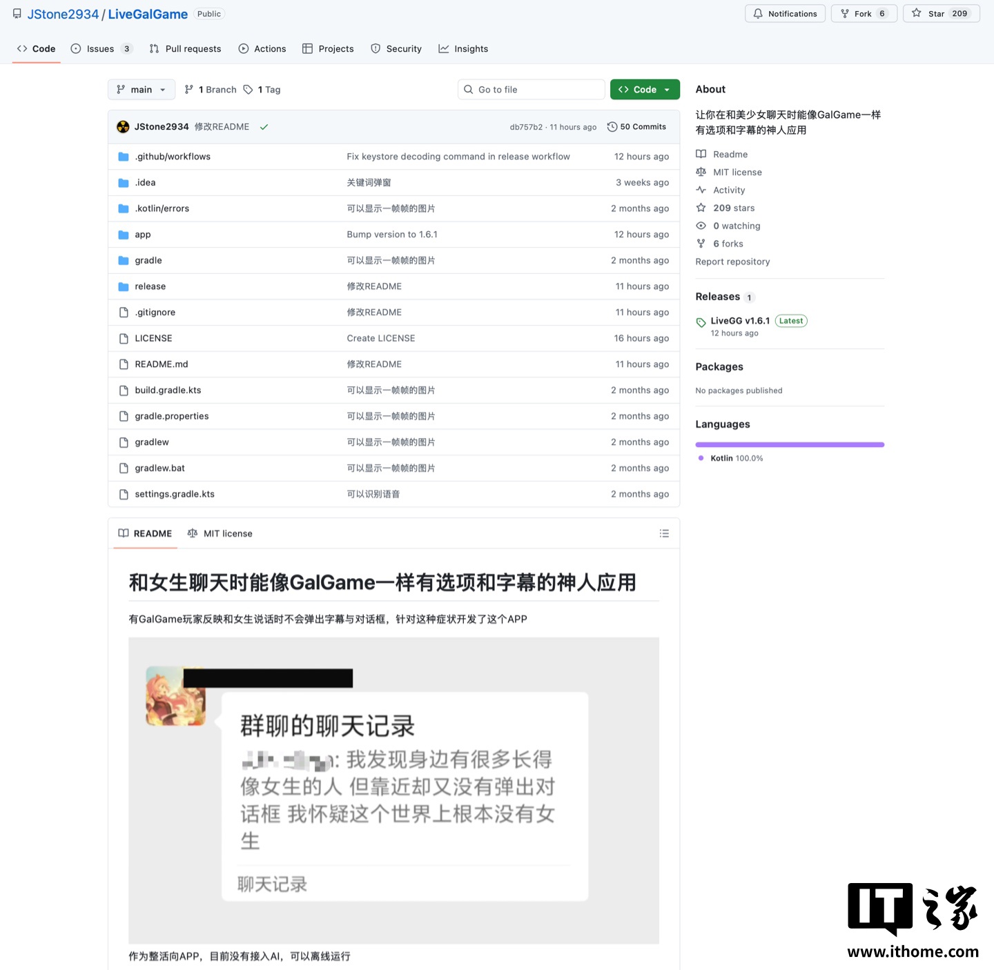The height and width of the screenshot is (970, 994).
Task: Click the MIT license scales icon in sidebar
Action: pos(701,172)
